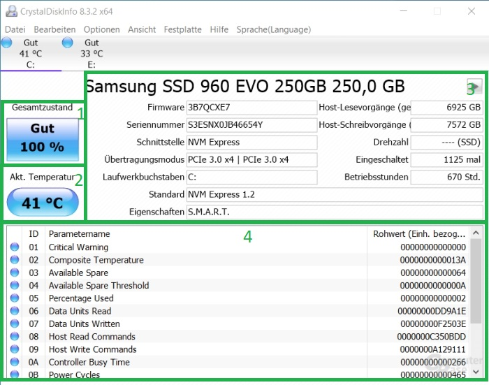The image size is (489, 385).
Task: Click the next disk arrow button
Action: [474, 87]
